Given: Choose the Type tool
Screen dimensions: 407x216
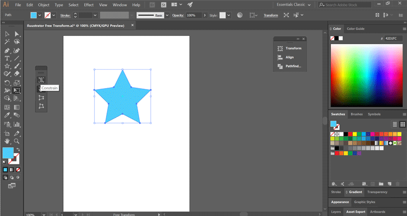Looking at the screenshot, I should tap(7, 58).
